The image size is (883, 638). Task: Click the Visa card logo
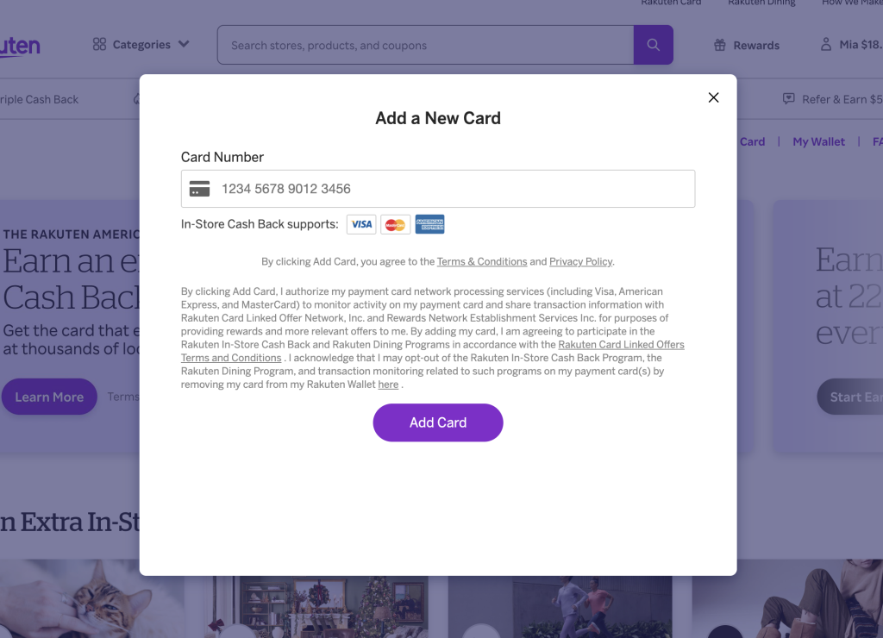[x=362, y=224]
